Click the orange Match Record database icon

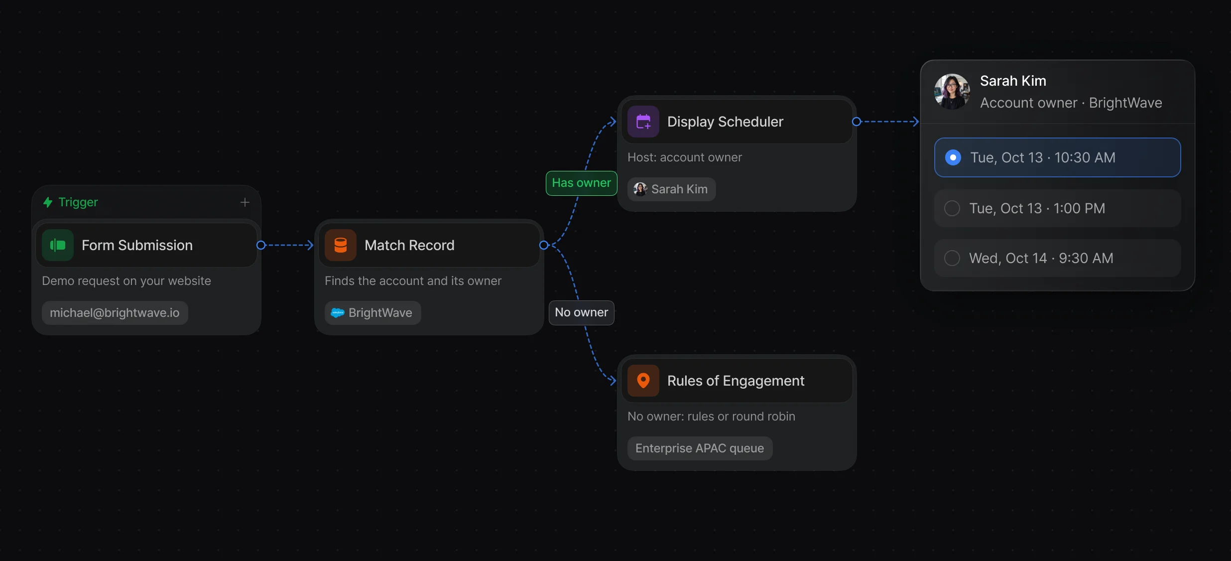(x=341, y=245)
